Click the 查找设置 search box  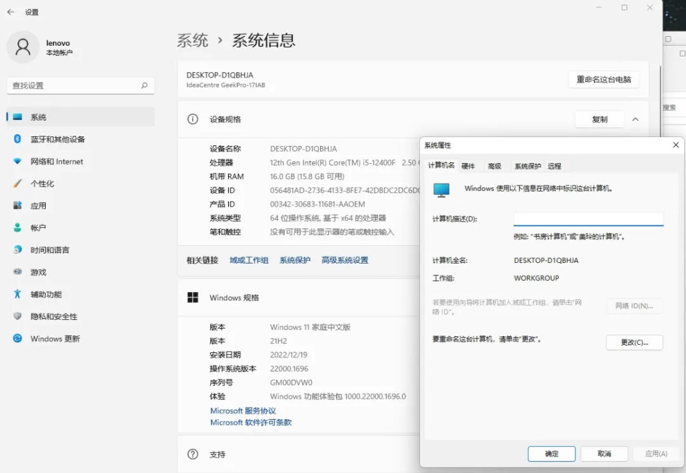coord(81,86)
